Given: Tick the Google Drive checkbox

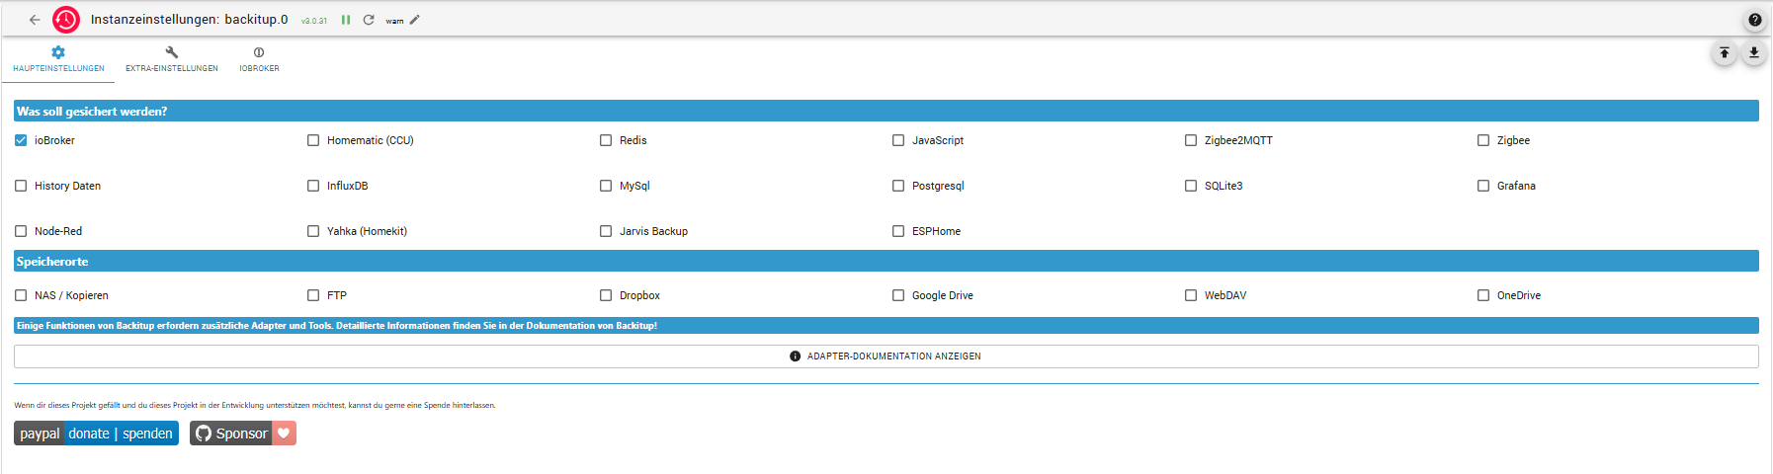Looking at the screenshot, I should (x=898, y=295).
